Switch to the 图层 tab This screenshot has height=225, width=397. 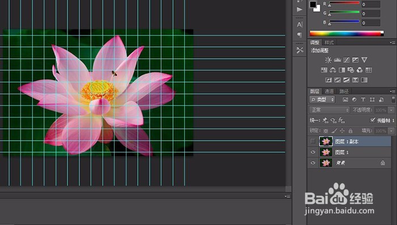315,92
